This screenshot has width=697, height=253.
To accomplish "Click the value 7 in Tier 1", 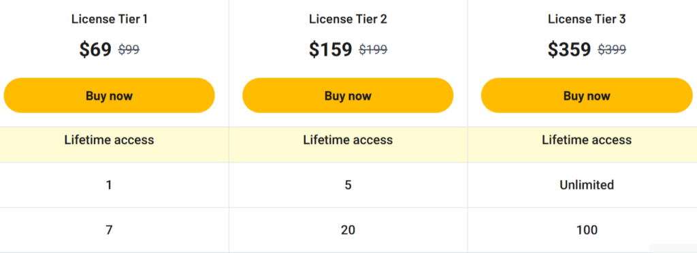I will pos(110,231).
